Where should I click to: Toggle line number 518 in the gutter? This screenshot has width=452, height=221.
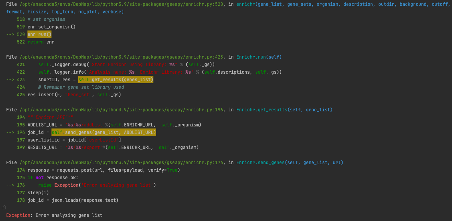tap(21, 19)
